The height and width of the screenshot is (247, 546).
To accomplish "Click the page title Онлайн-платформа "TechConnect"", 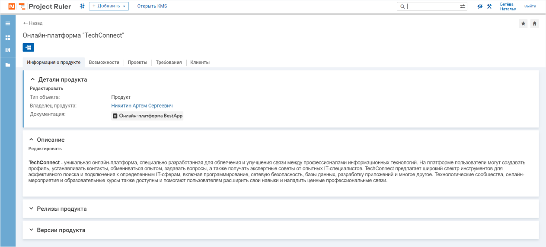I will pyautogui.click(x=73, y=35).
